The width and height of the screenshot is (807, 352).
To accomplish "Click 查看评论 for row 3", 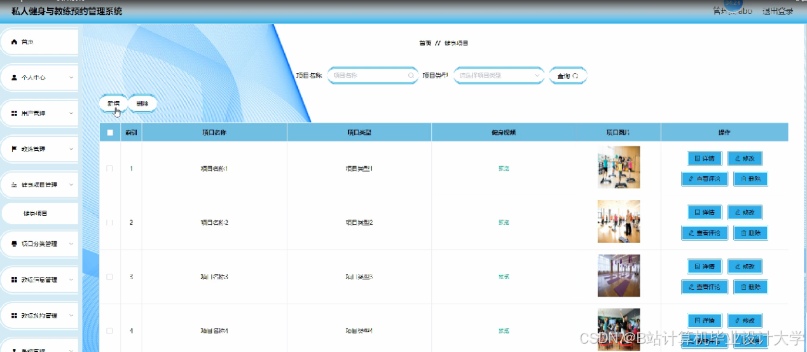I will pos(704,287).
